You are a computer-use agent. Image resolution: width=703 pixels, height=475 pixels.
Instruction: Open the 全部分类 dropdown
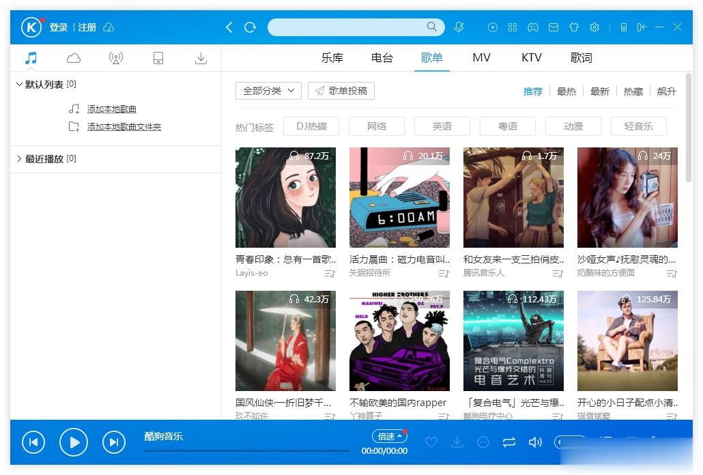click(x=268, y=91)
